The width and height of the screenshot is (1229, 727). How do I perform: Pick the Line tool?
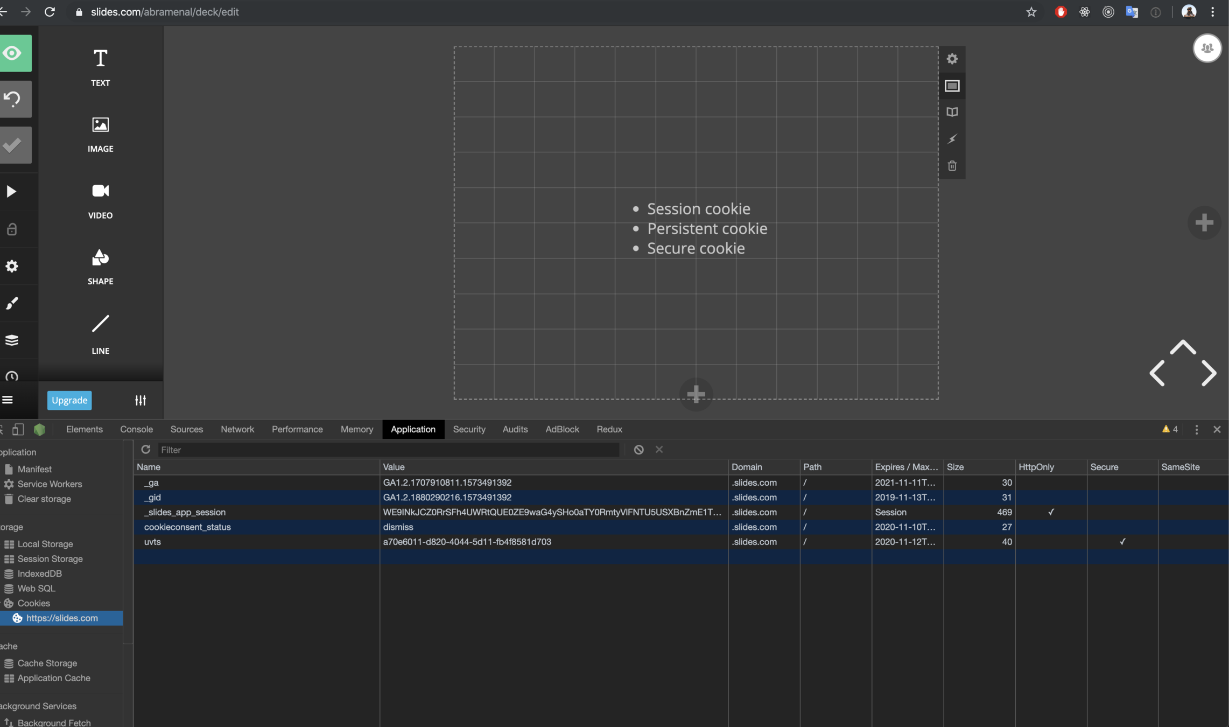(x=100, y=334)
